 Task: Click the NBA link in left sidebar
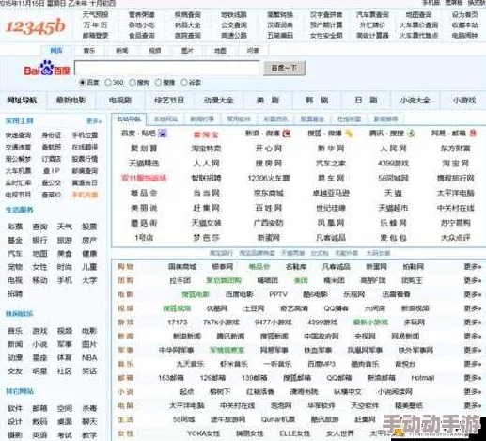(x=89, y=357)
